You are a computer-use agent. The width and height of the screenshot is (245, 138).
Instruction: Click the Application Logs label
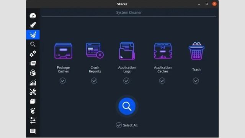pos(127,69)
